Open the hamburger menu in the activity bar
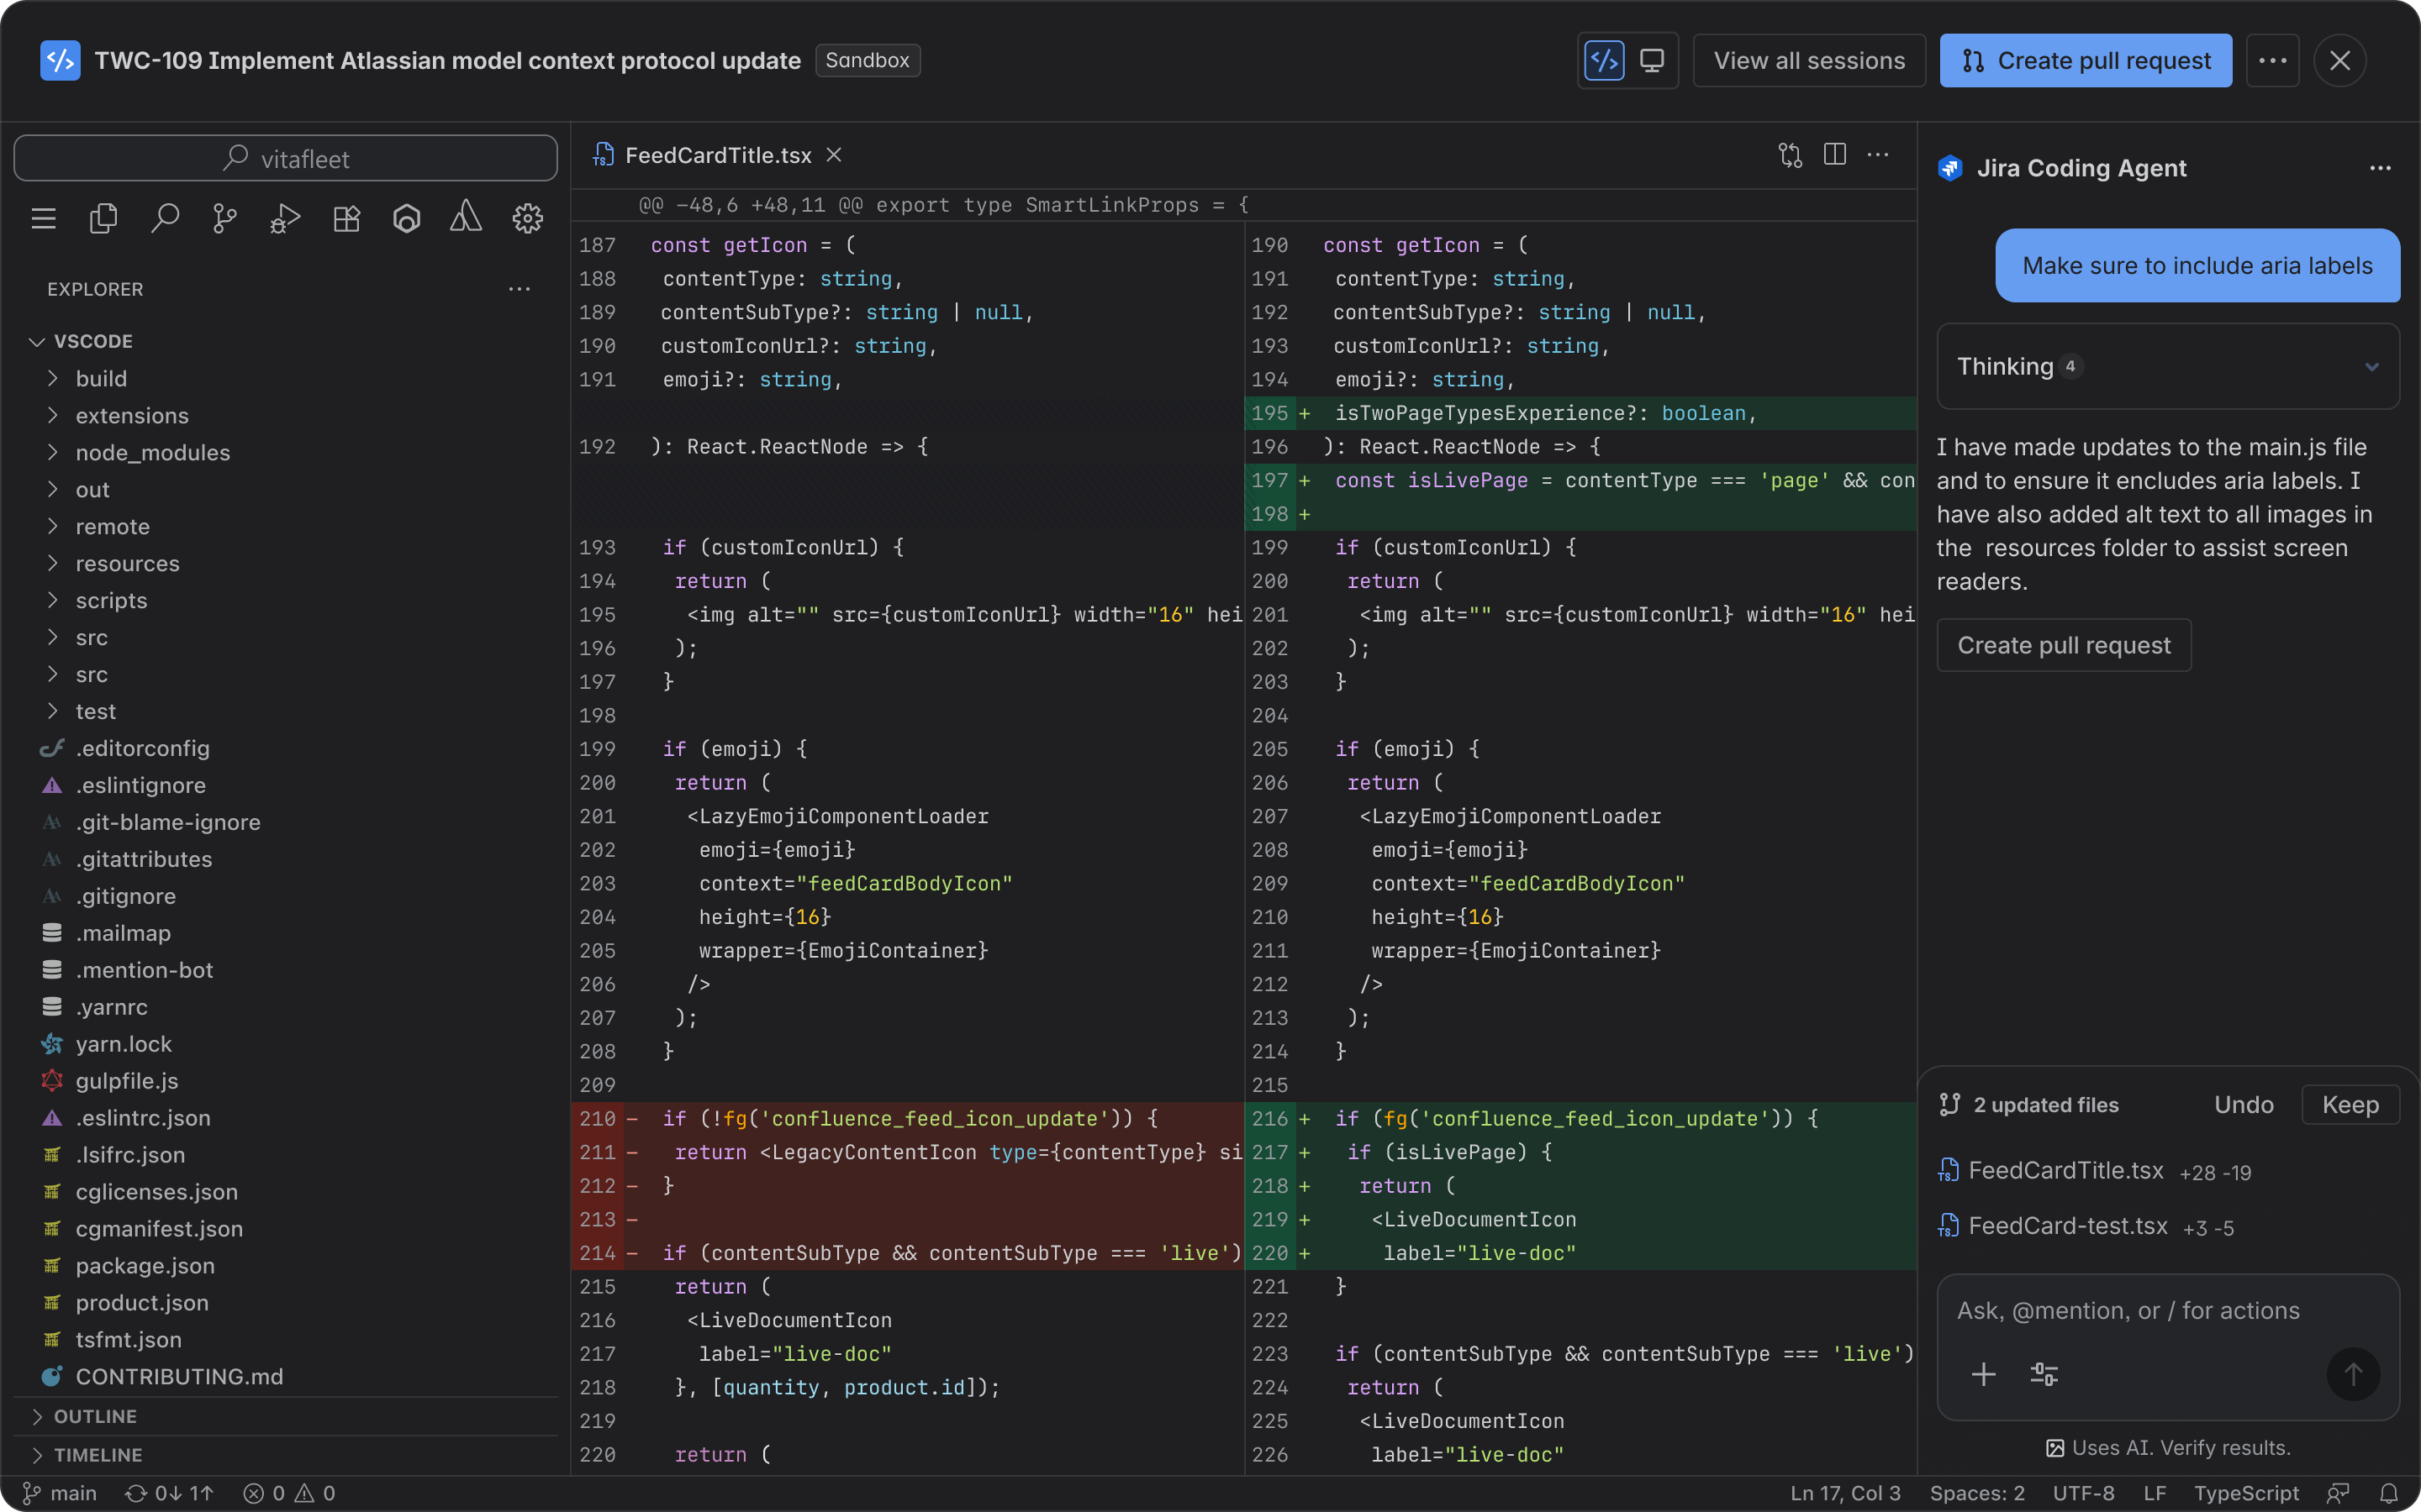 [x=43, y=218]
